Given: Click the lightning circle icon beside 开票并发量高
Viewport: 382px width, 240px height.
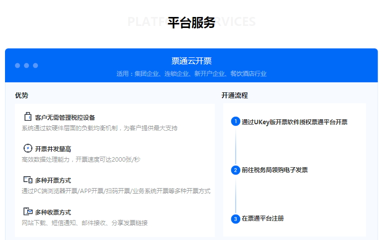Looking at the screenshot, I should (28, 148).
